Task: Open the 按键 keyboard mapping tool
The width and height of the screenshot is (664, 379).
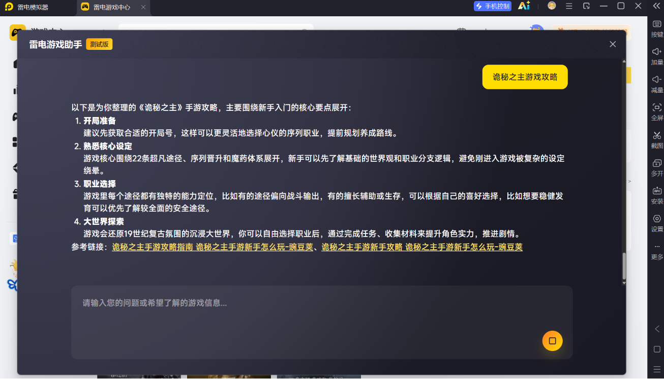Action: [657, 27]
